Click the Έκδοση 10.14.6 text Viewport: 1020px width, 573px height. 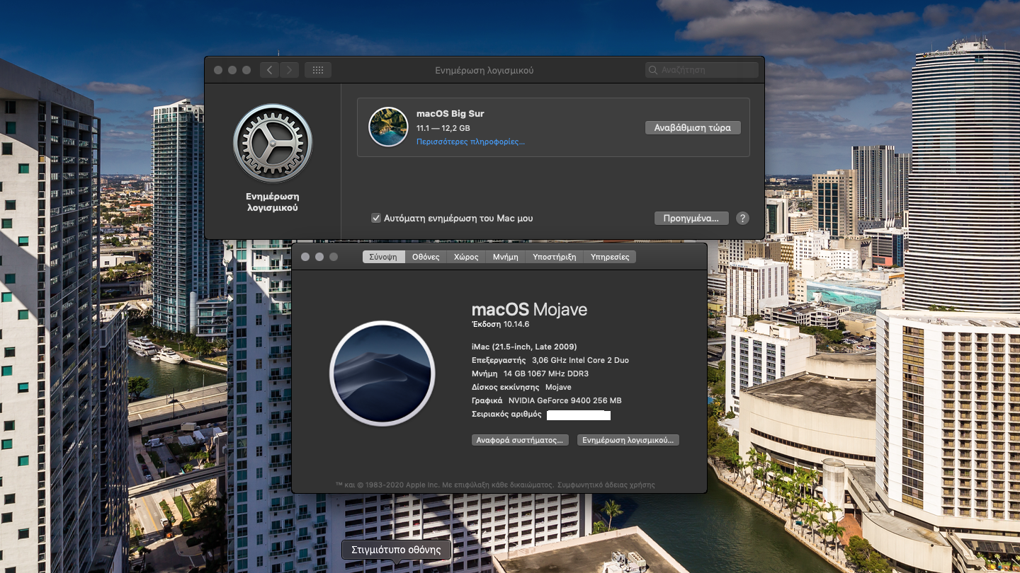501,324
